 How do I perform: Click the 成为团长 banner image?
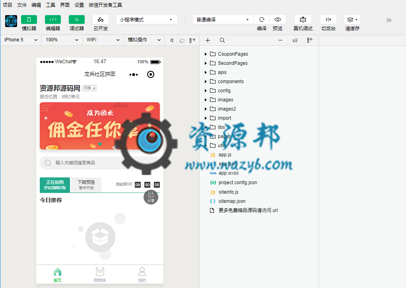(x=100, y=126)
